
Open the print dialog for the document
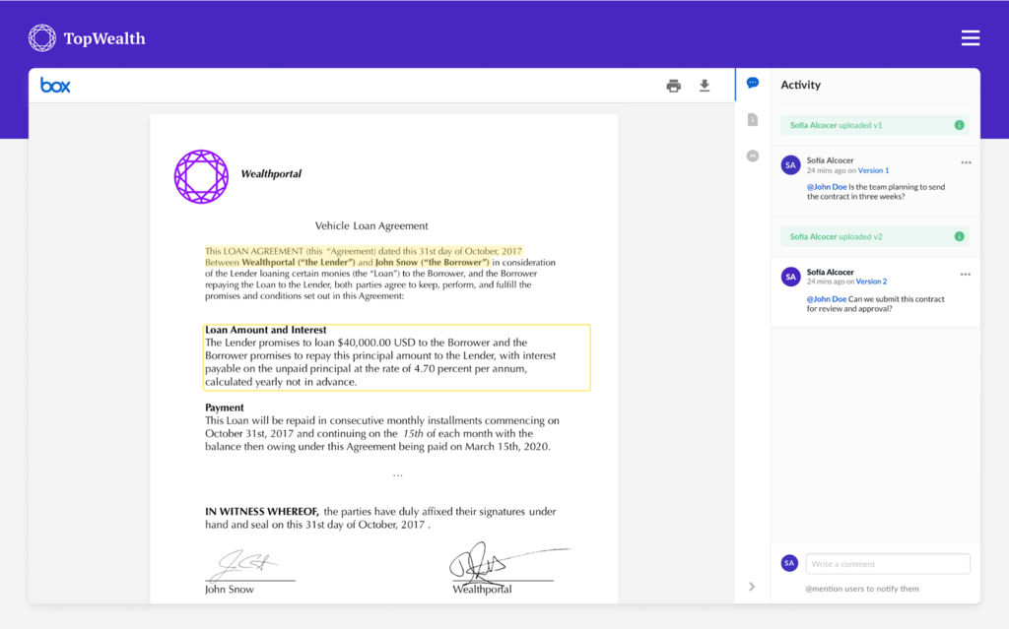(673, 86)
